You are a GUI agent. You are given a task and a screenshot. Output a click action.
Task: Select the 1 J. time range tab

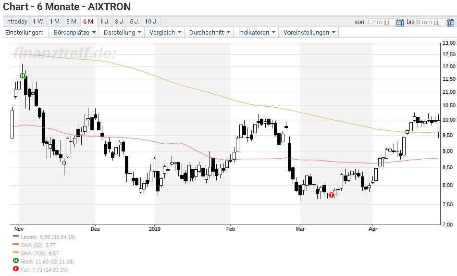pyautogui.click(x=105, y=22)
